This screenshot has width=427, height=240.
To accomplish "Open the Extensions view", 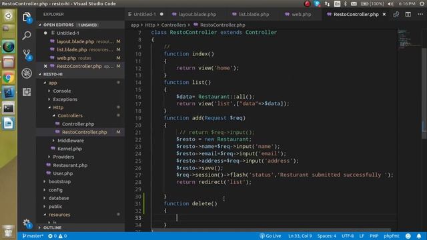I will tap(27, 92).
